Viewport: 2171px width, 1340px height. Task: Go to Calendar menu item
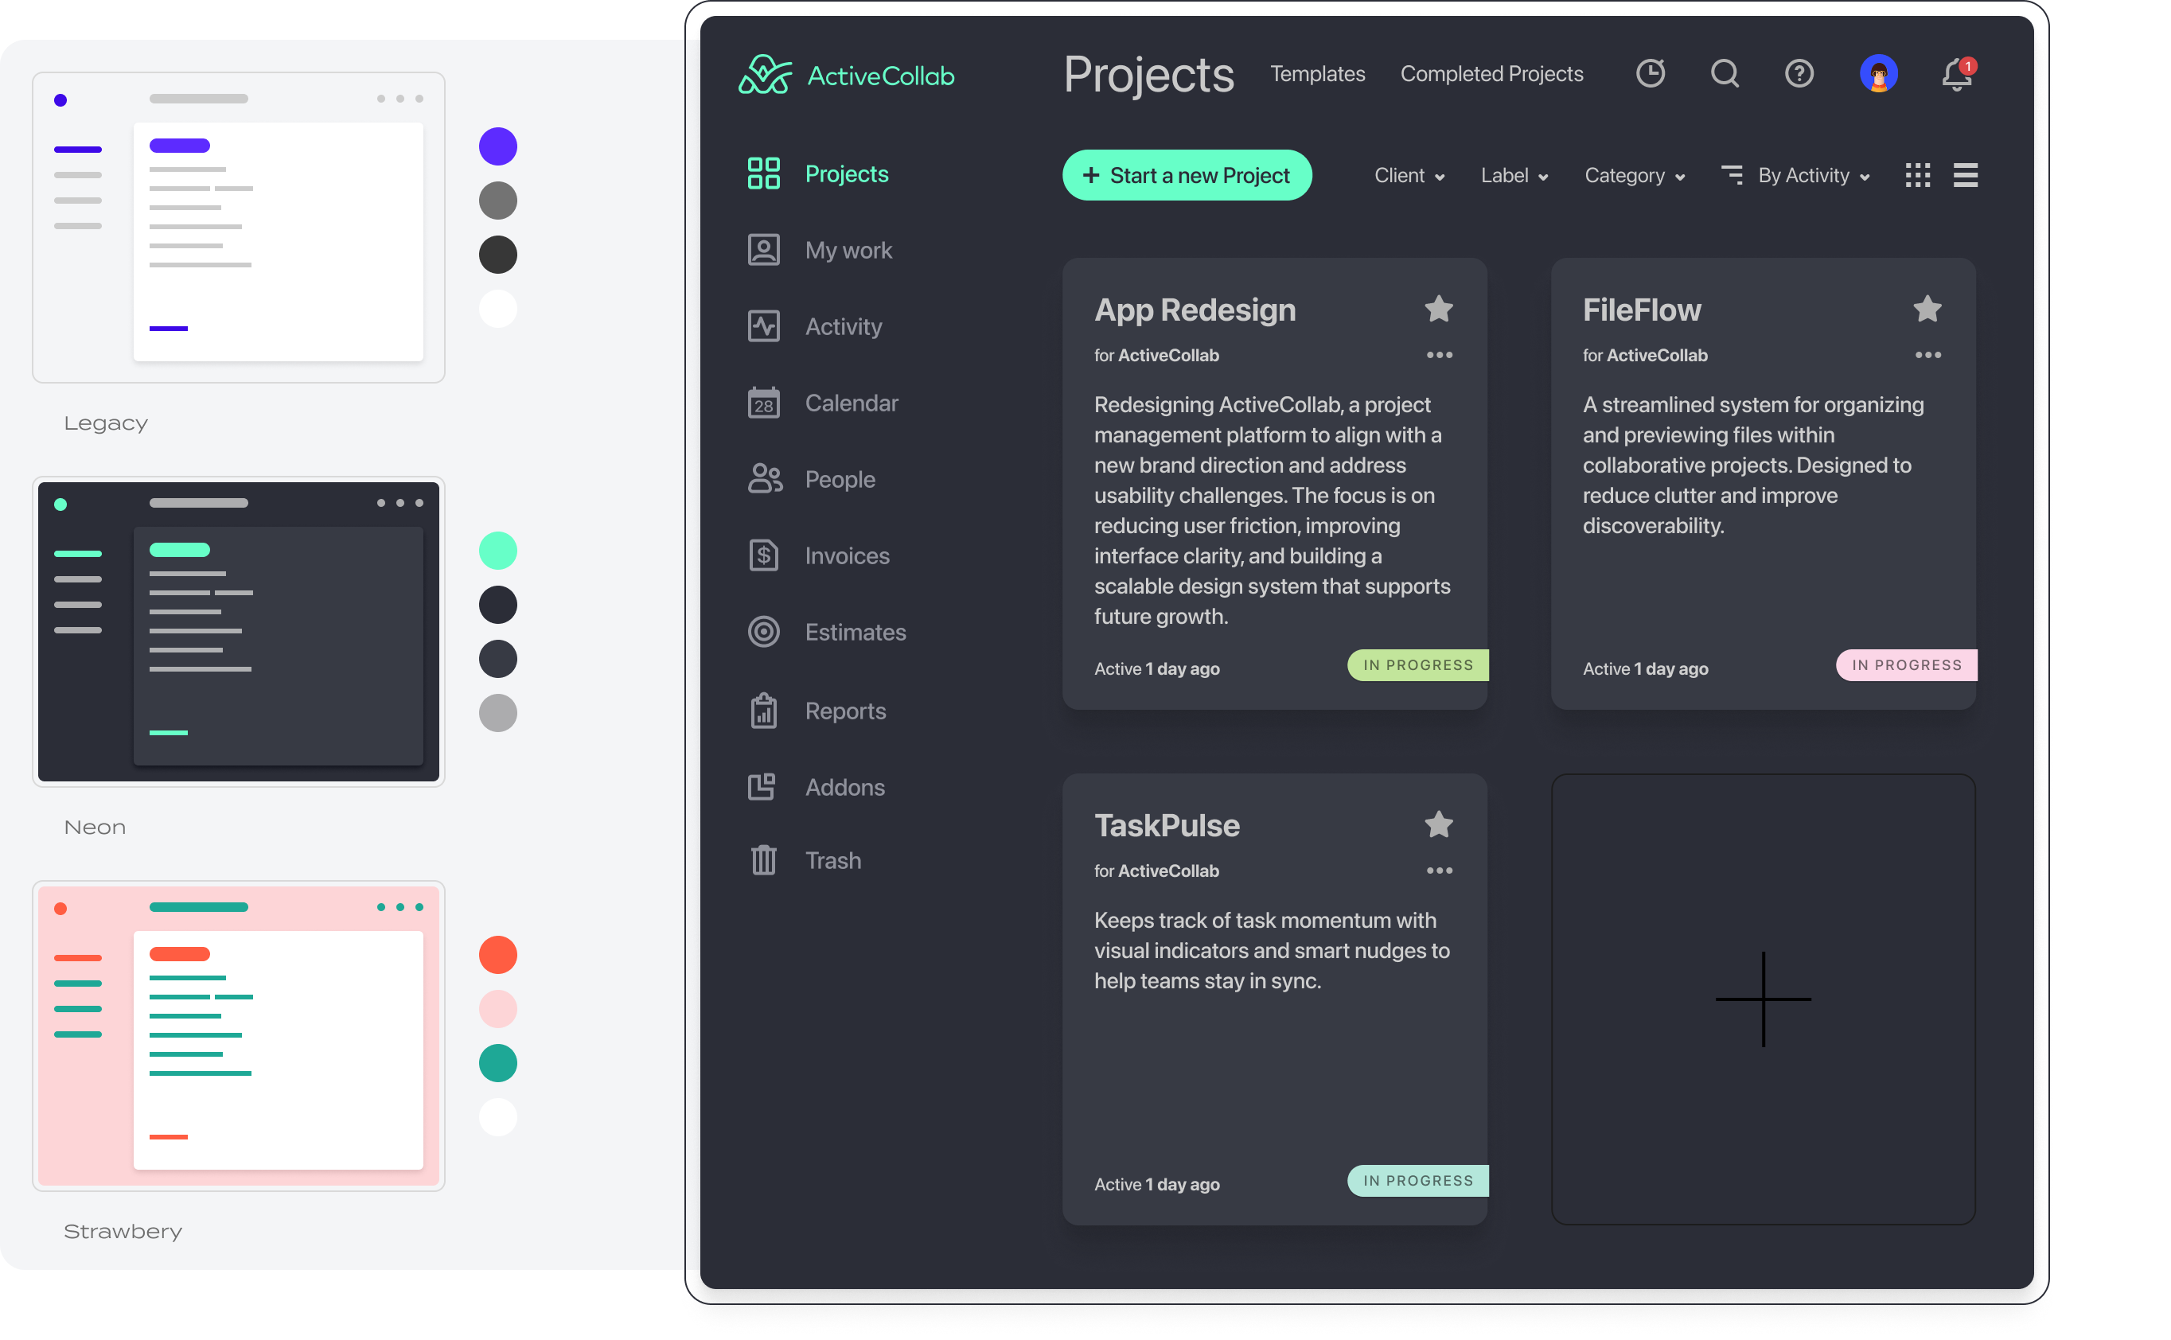point(851,403)
